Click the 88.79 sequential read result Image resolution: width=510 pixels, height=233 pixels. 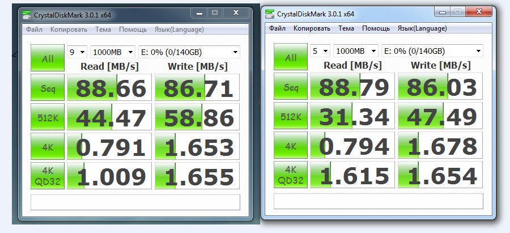coord(354,87)
